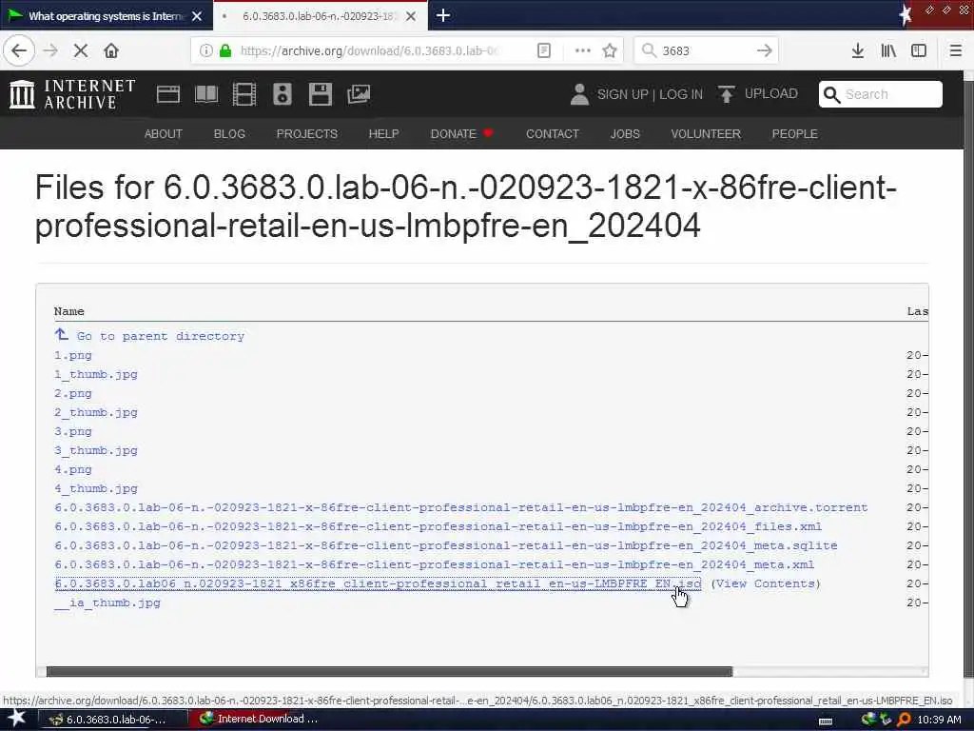This screenshot has width=974, height=731.
Task: Open Internet Archive Texts book icon
Action: pos(206,94)
